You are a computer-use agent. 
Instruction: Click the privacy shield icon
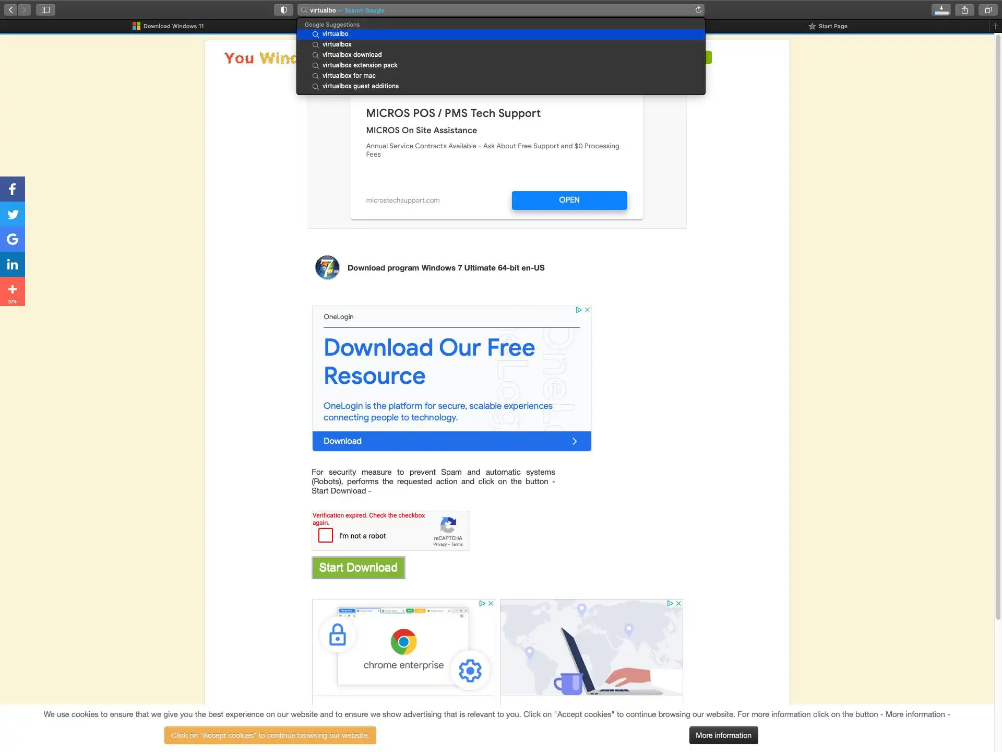pyautogui.click(x=283, y=10)
